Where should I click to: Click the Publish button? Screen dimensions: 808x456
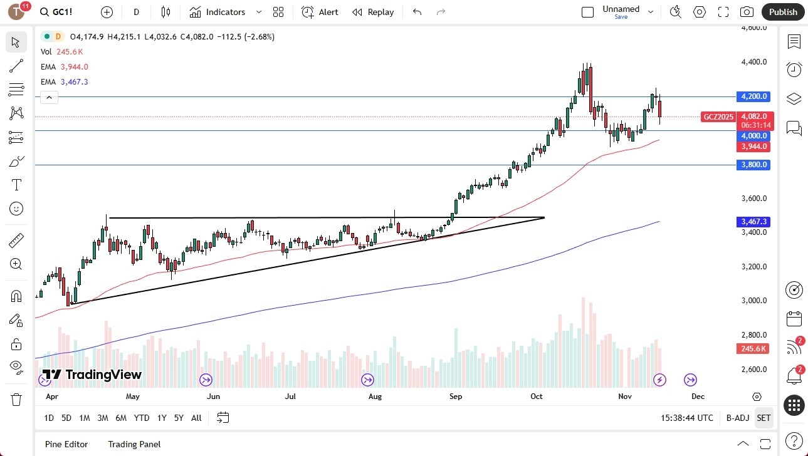[782, 12]
